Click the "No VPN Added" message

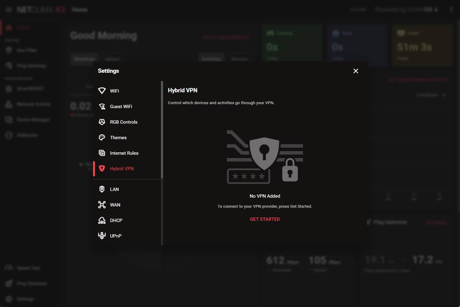[265, 196]
